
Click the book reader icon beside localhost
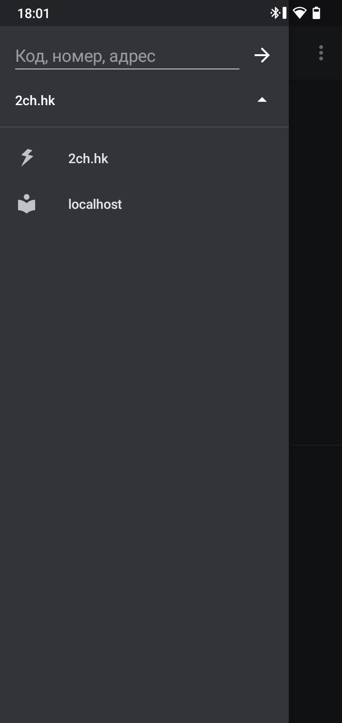pos(27,204)
